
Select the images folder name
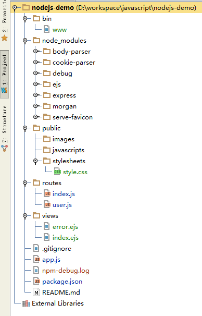pyautogui.click(x=64, y=139)
